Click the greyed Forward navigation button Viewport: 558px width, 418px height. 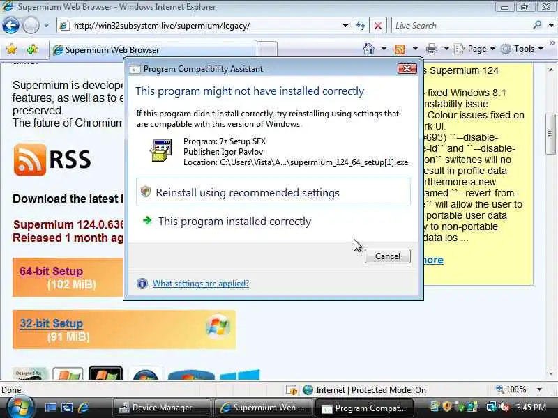click(31, 26)
